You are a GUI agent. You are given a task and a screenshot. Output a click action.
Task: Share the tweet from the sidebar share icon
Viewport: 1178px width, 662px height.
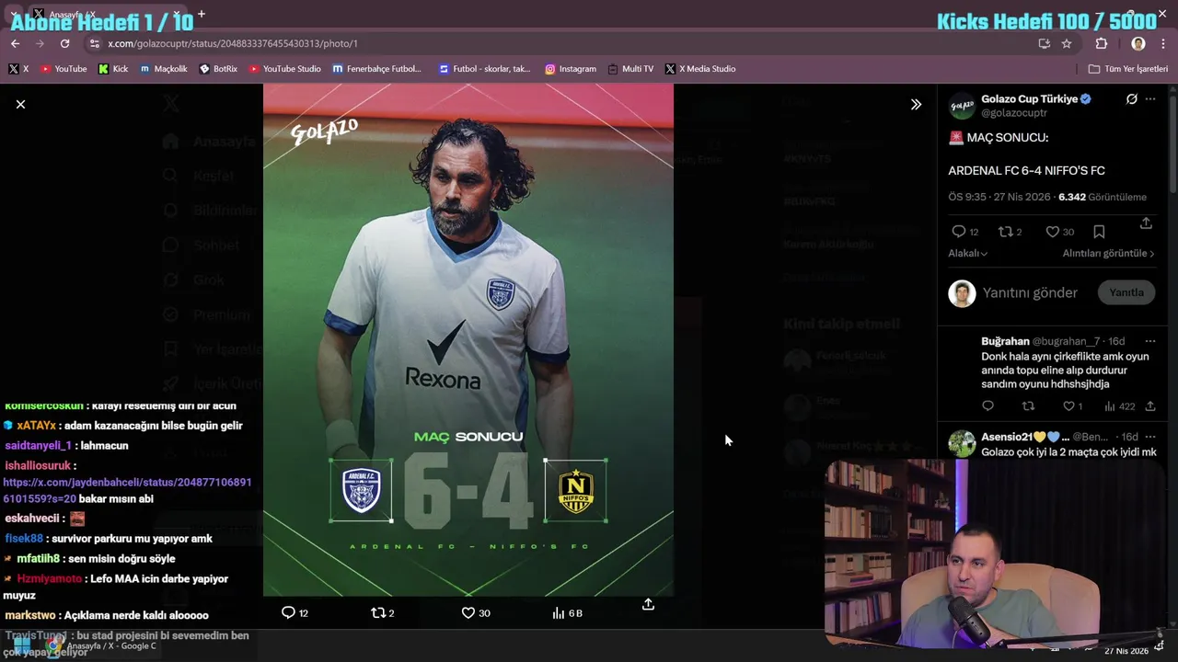(1146, 223)
